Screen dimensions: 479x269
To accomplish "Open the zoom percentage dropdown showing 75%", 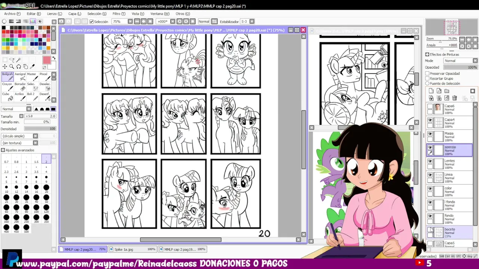I will point(130,22).
